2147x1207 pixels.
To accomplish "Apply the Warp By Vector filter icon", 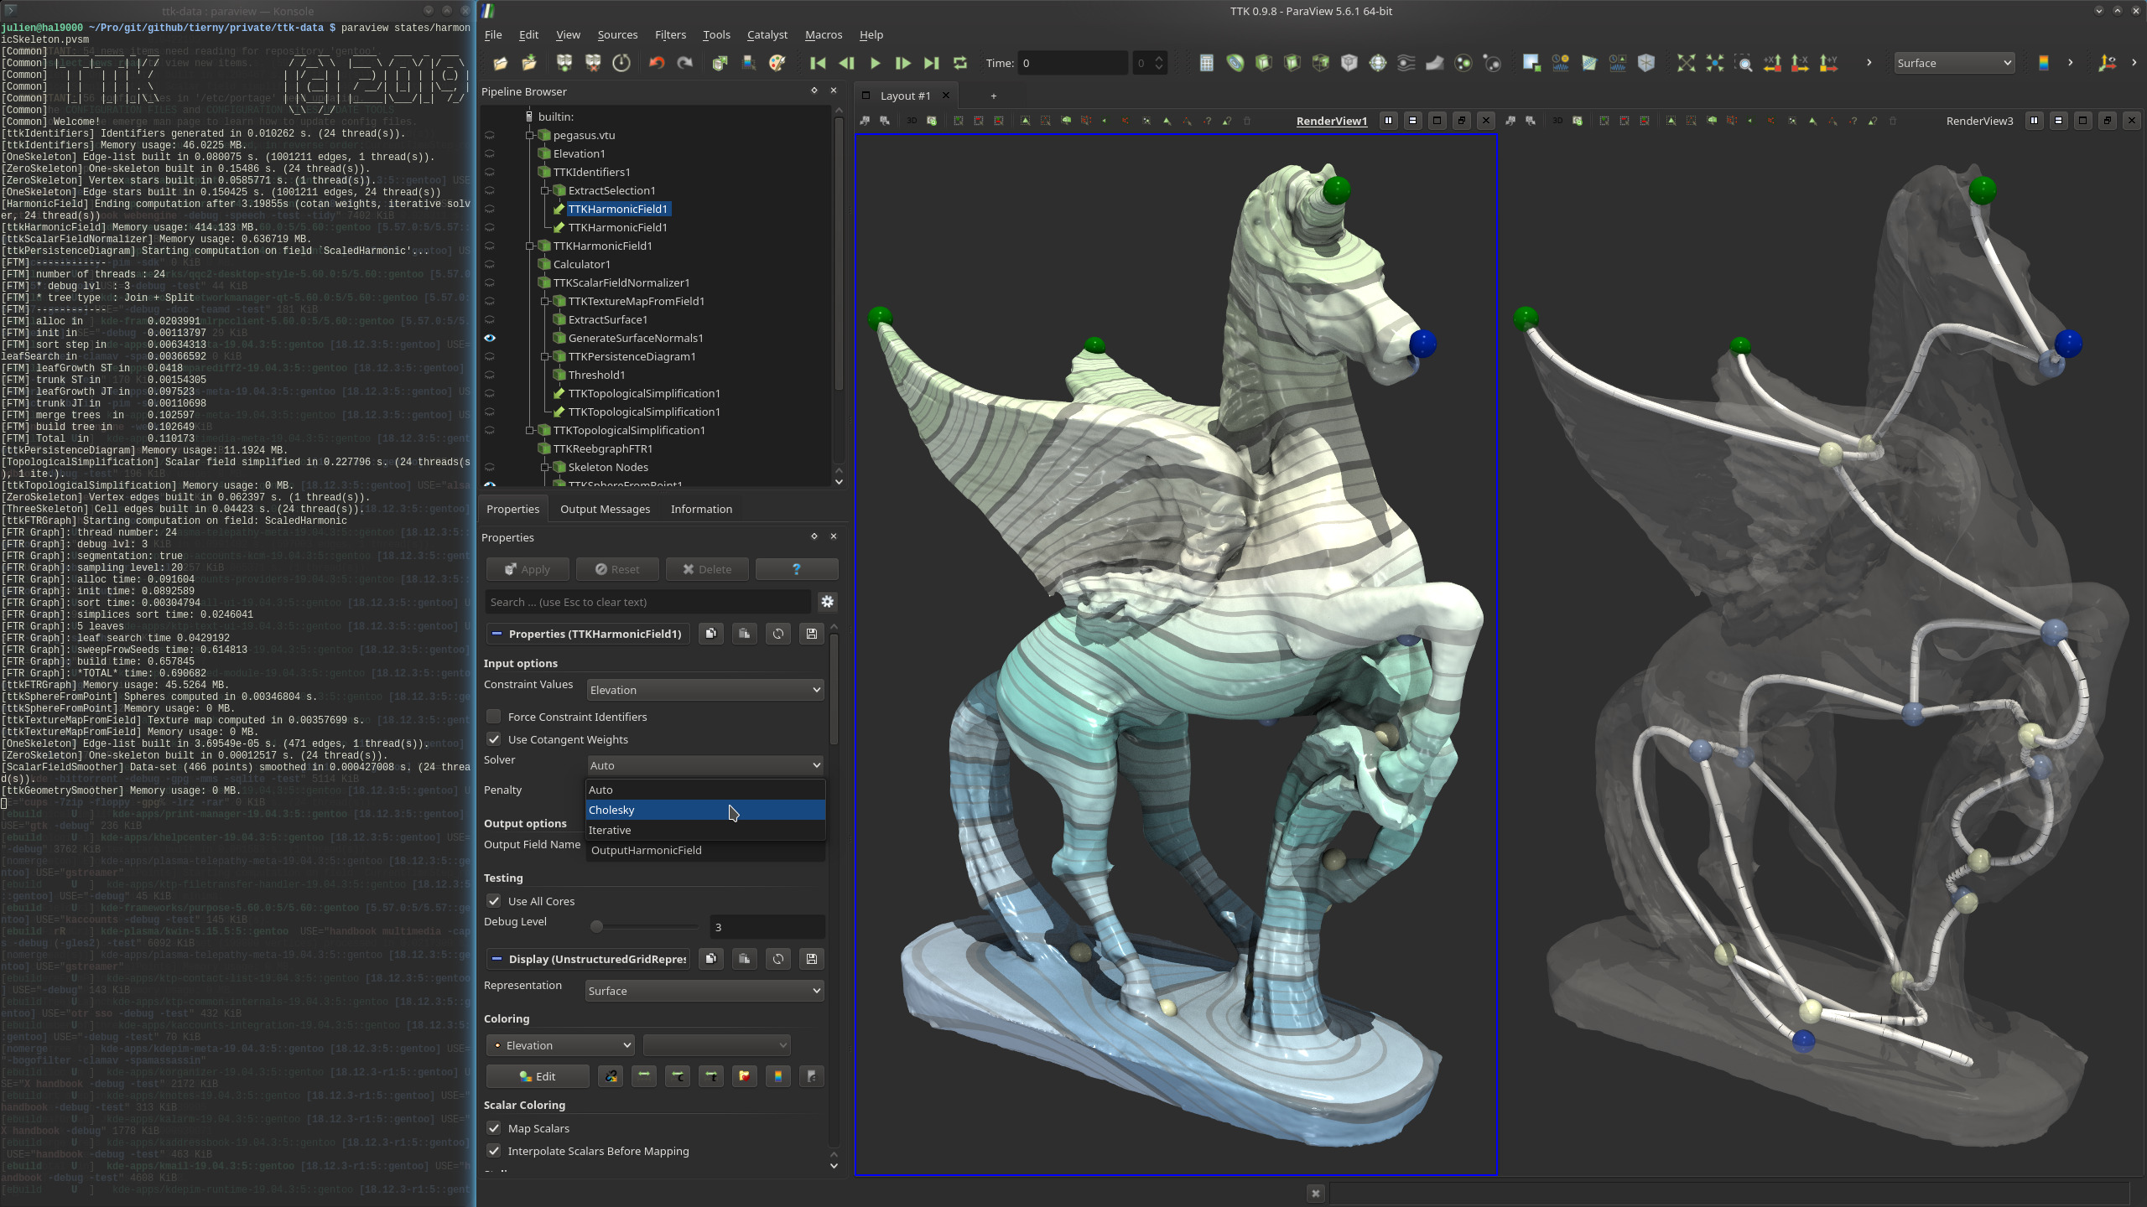I will (x=1435, y=63).
